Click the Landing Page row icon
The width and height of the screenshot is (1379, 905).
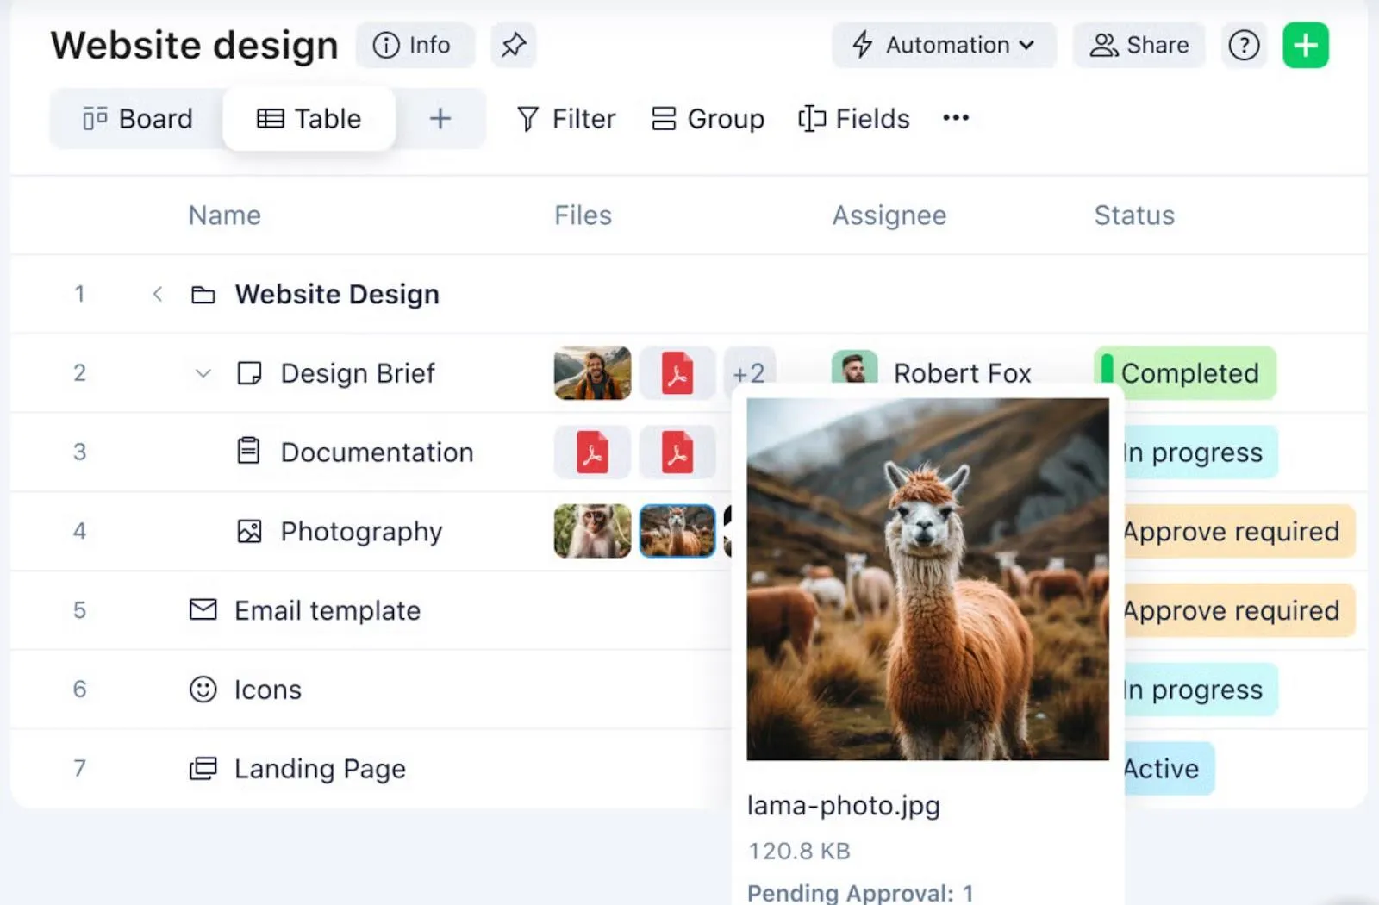pyautogui.click(x=203, y=768)
